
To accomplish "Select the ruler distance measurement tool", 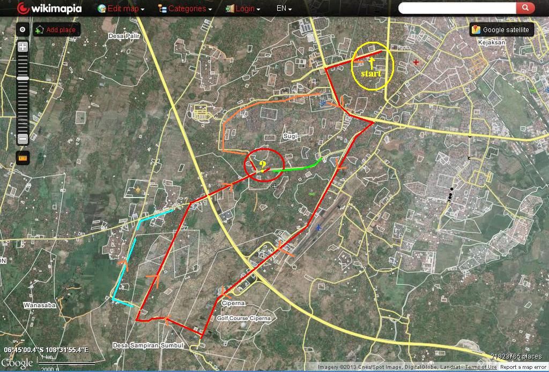I will (x=23, y=158).
